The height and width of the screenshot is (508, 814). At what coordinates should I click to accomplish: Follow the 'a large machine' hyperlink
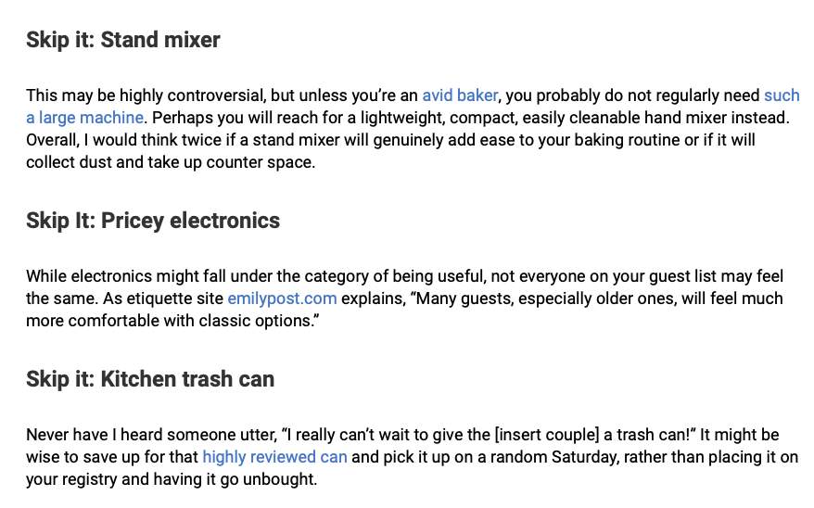pyautogui.click(x=84, y=118)
